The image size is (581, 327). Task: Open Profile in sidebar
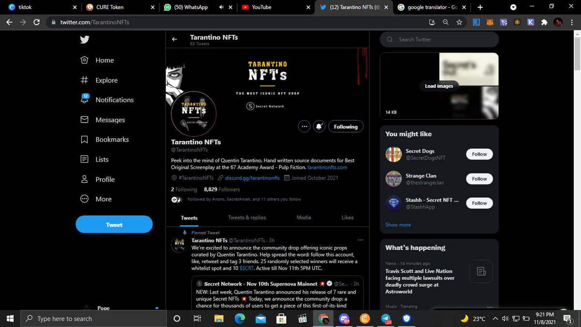coord(97,179)
